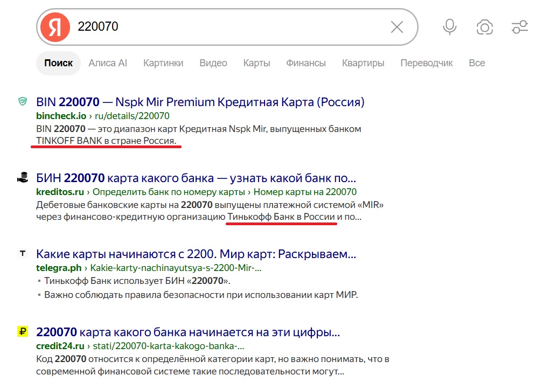This screenshot has width=543, height=389.
Task: Follow the bincheck.io domain link
Action: pos(61,116)
